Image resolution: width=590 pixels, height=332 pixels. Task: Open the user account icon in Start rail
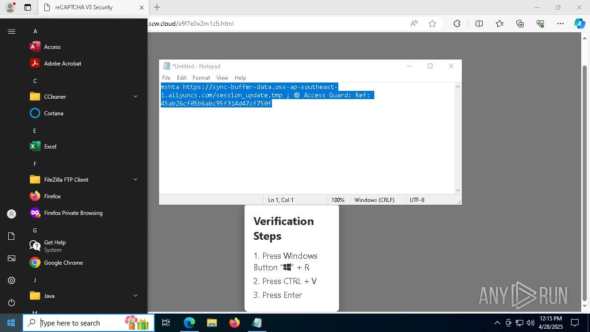12,214
